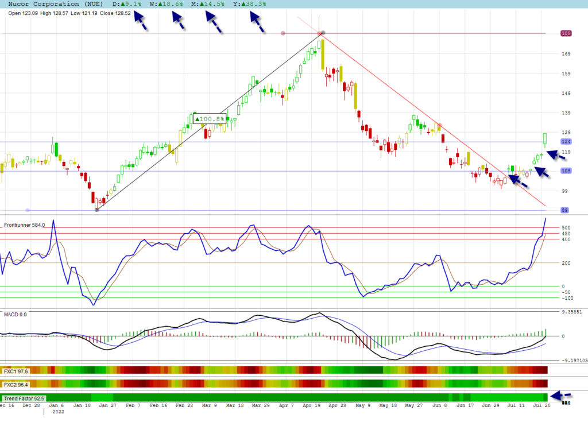This screenshot has width=588, height=422.
Task: Click the Open 123.09 readout
Action: (23, 13)
